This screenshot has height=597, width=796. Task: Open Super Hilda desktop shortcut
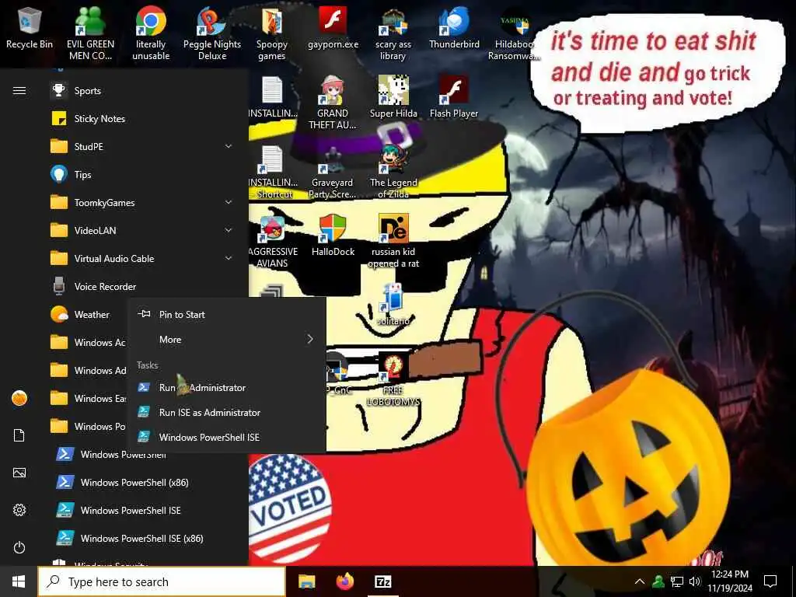pos(393,97)
